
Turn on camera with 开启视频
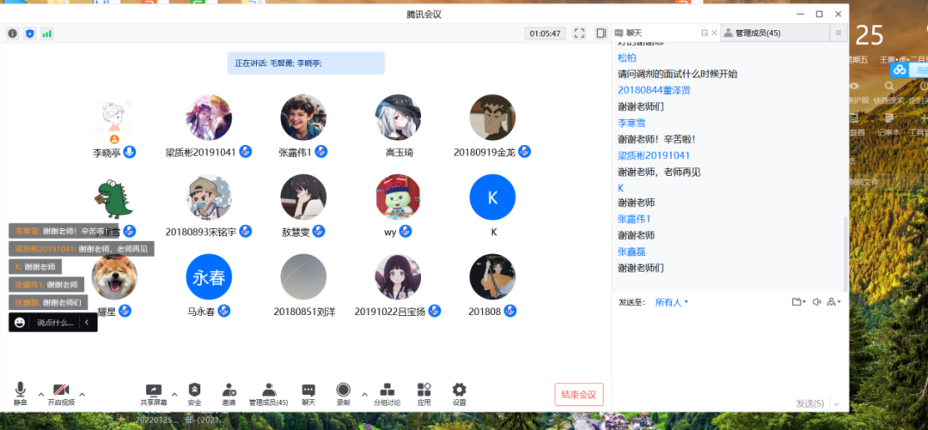pos(61,394)
